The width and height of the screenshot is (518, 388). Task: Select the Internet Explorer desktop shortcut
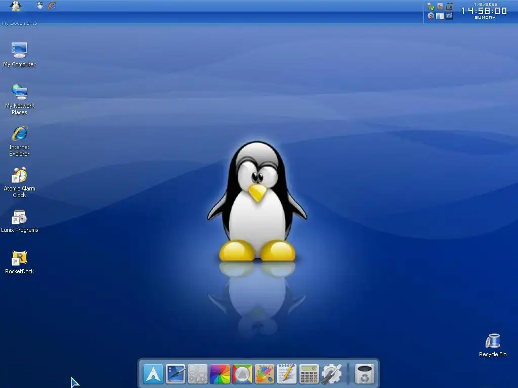(19, 141)
